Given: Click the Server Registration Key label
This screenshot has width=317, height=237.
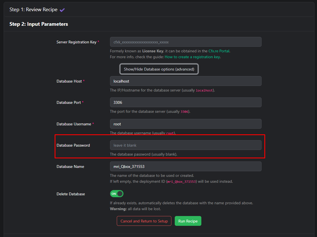Looking at the screenshot, I should (76, 42).
